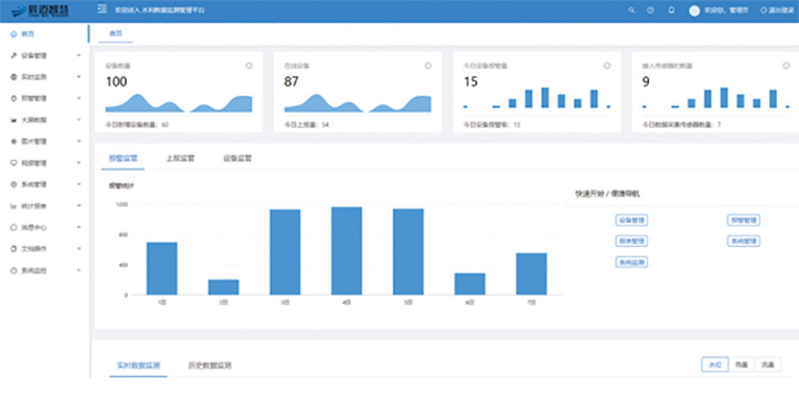Click the 首页 home icon in sidebar
Image resolution: width=799 pixels, height=397 pixels.
click(13, 33)
